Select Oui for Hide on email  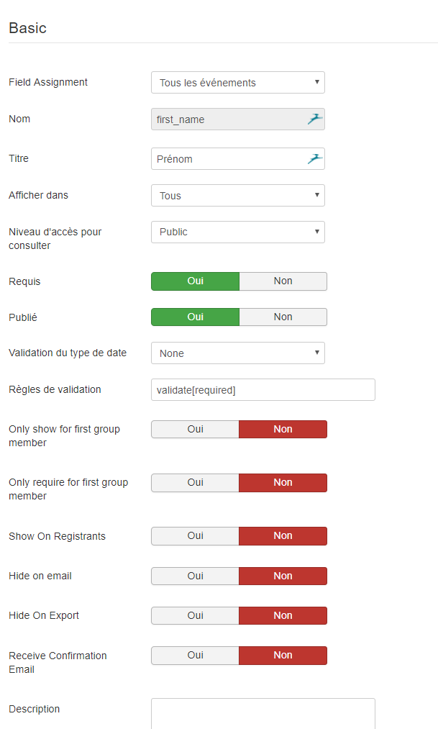click(195, 576)
